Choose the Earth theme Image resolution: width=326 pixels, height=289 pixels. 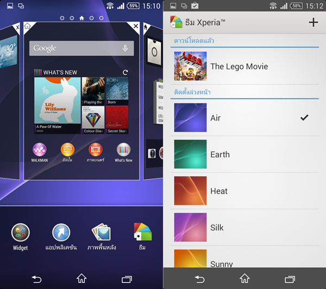pos(244,154)
